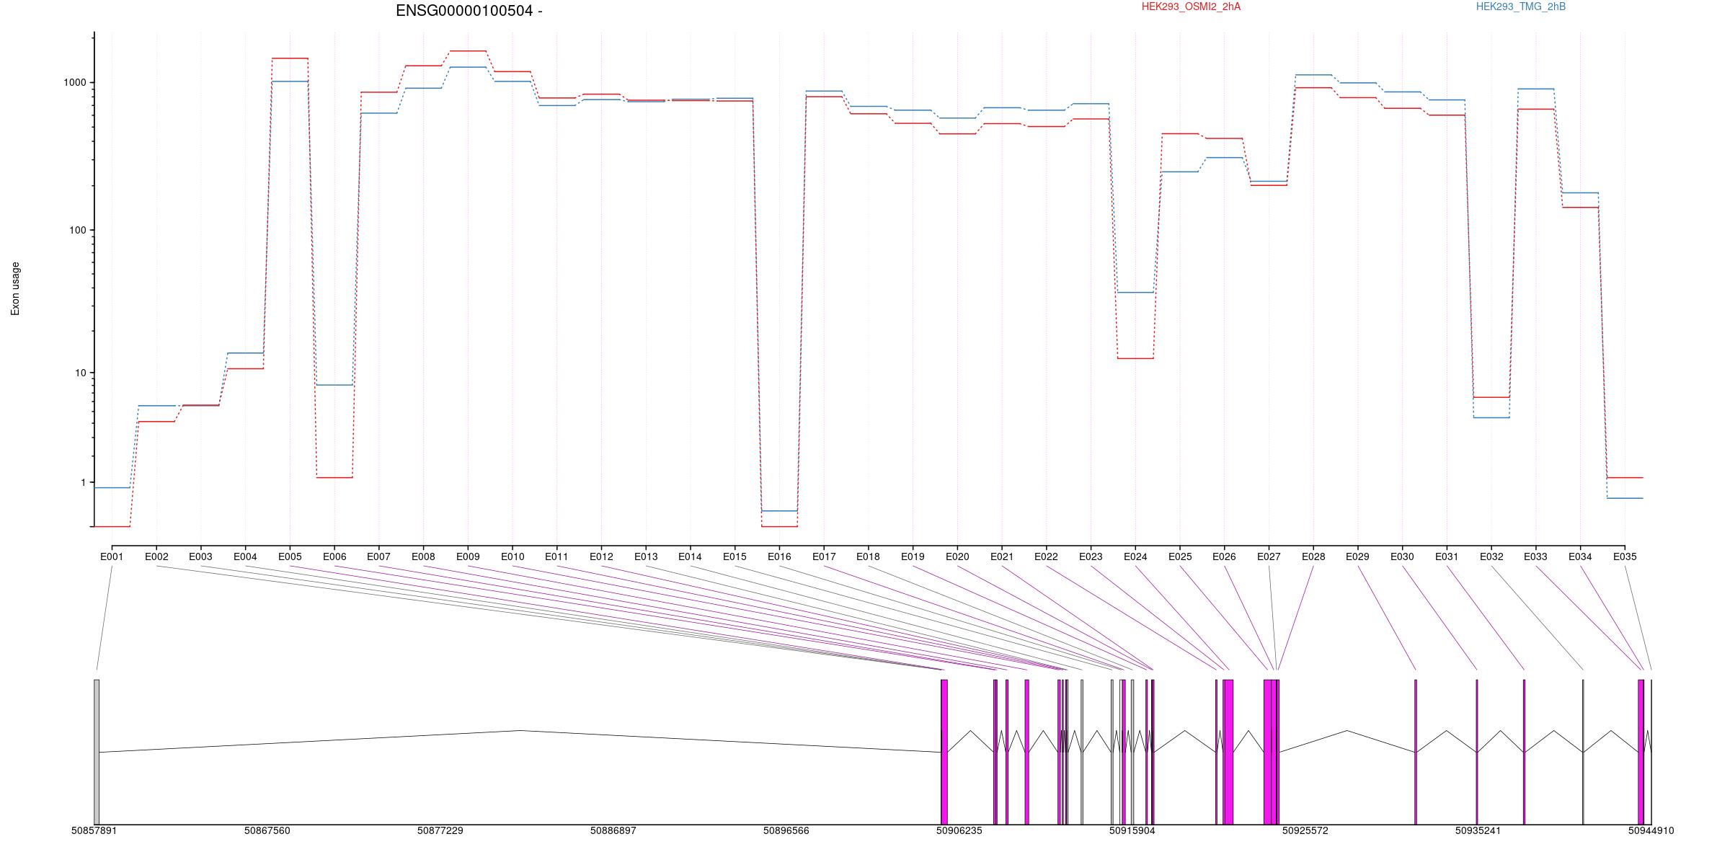
Task: Click exon label E034
Action: pos(1580,556)
